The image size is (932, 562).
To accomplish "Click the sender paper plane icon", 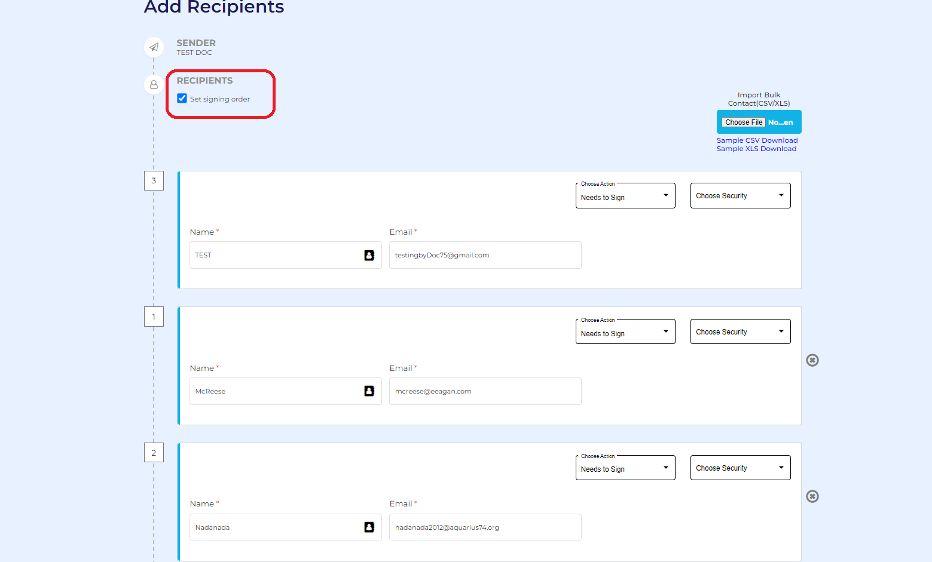I will [154, 47].
